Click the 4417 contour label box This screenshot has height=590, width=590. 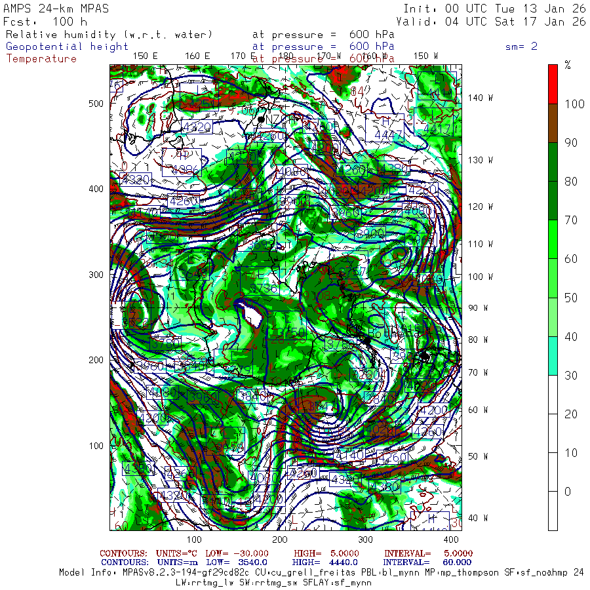(x=437, y=129)
